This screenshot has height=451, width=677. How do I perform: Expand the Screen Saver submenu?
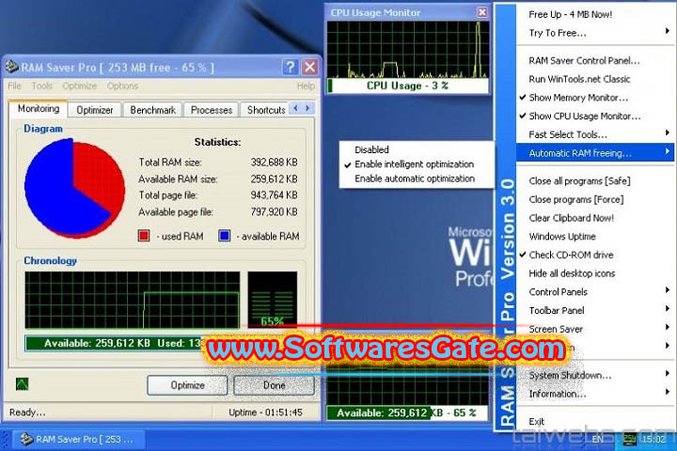click(x=595, y=329)
